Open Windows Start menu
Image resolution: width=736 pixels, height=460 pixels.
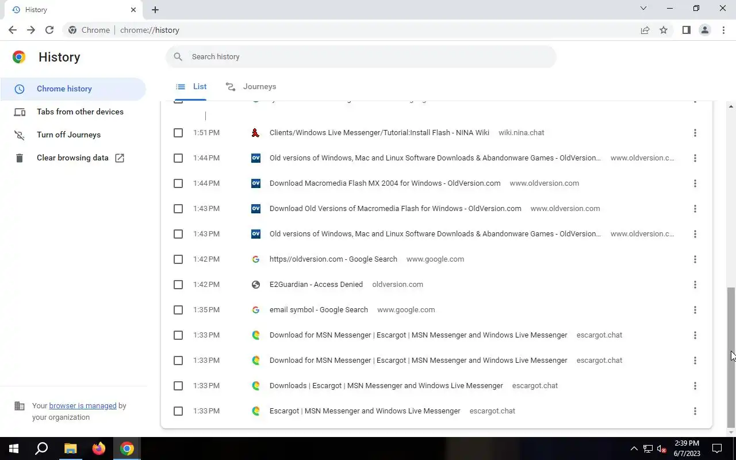click(x=14, y=448)
